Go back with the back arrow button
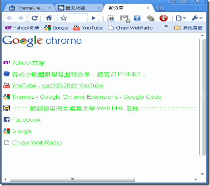The image size is (210, 186). coord(9,18)
